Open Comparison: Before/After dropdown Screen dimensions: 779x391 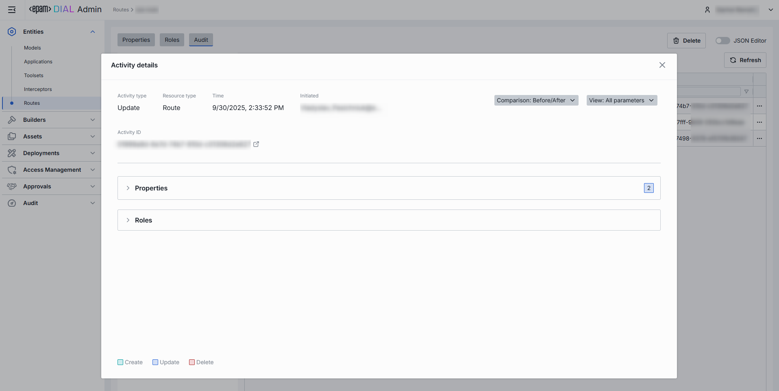coord(536,100)
